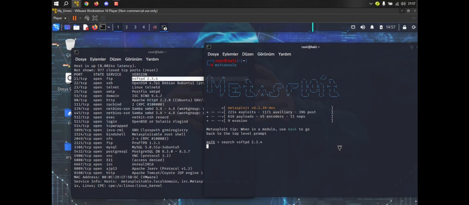The image size is (469, 205).
Task: Click the metasploit v6.1.39-dev version text
Action: (x=252, y=108)
